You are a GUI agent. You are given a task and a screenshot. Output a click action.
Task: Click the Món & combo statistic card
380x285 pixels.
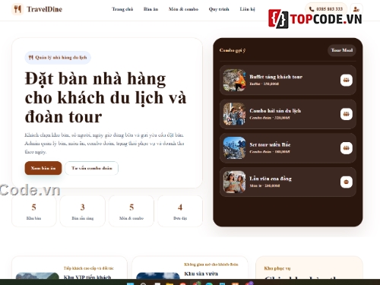(131, 211)
